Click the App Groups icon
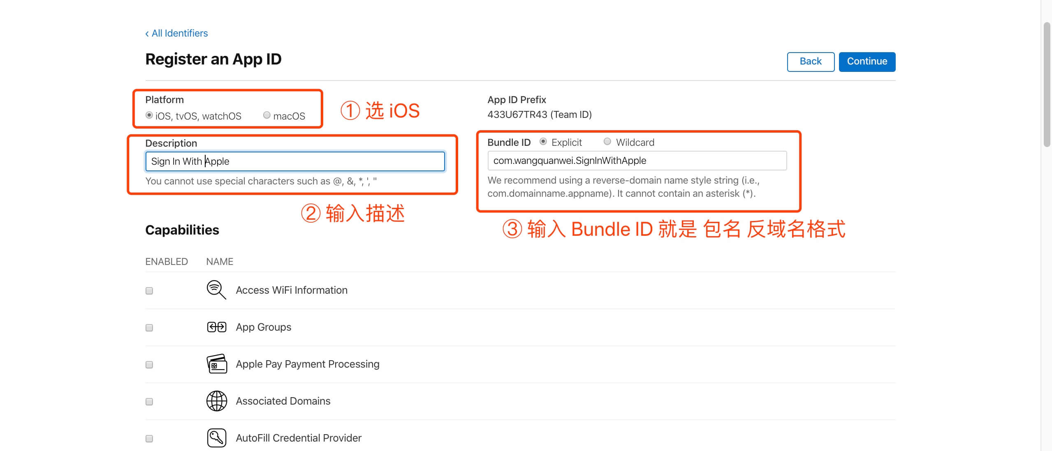This screenshot has height=451, width=1052. (x=216, y=327)
